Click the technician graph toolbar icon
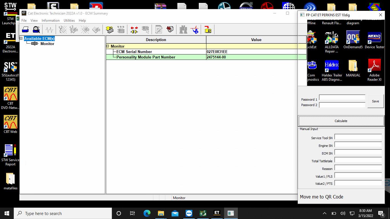 pyautogui.click(x=194, y=29)
